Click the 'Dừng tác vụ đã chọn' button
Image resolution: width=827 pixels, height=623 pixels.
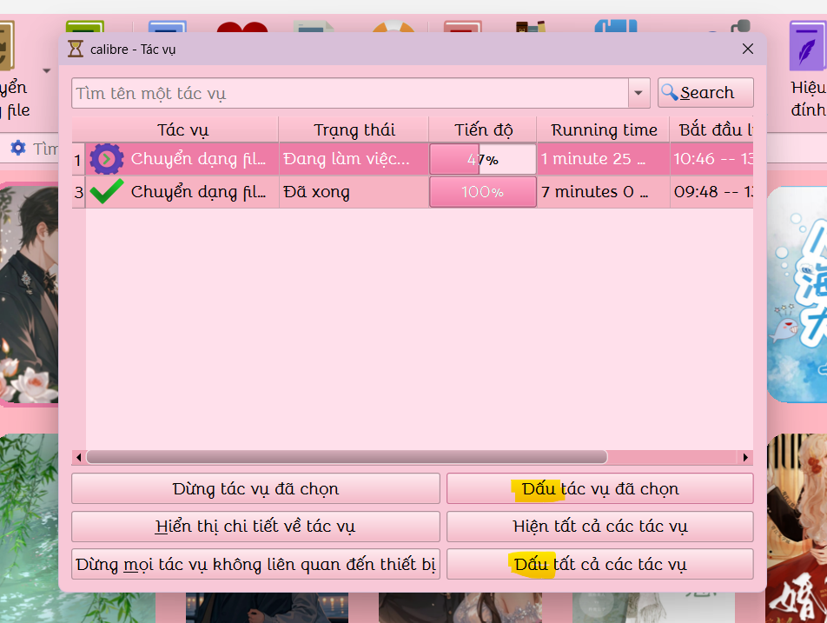click(x=255, y=488)
